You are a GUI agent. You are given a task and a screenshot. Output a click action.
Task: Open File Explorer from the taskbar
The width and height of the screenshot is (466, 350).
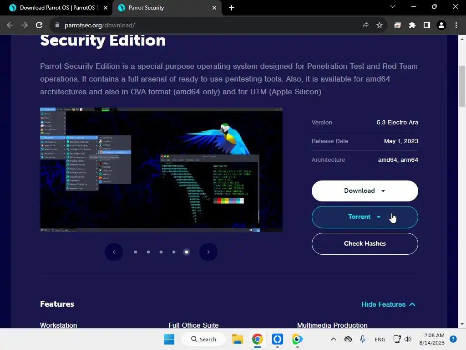(238, 339)
